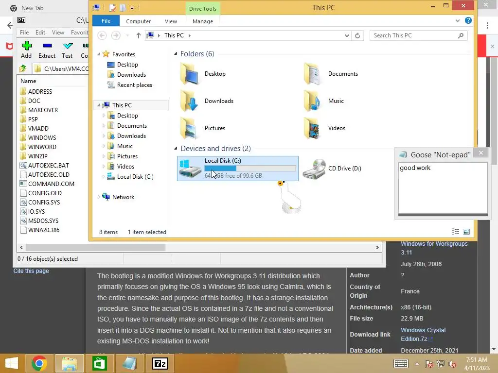Open the Music folder in Folders group
498x373 pixels.
tap(323, 101)
